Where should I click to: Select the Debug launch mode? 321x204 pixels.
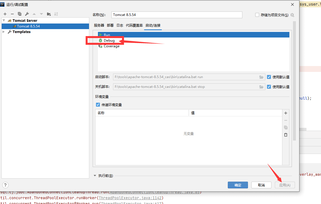[x=193, y=41]
